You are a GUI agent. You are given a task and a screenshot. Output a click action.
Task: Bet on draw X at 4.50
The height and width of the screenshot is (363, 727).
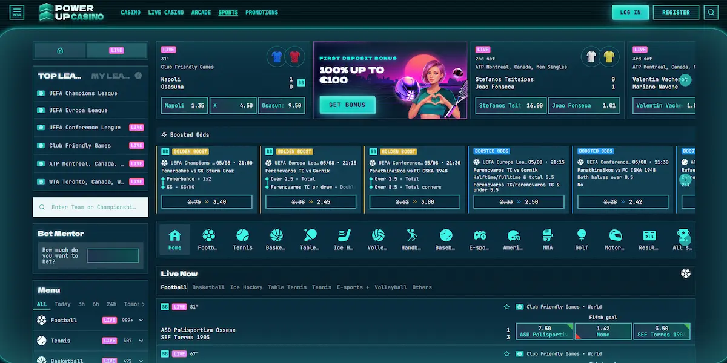click(233, 105)
